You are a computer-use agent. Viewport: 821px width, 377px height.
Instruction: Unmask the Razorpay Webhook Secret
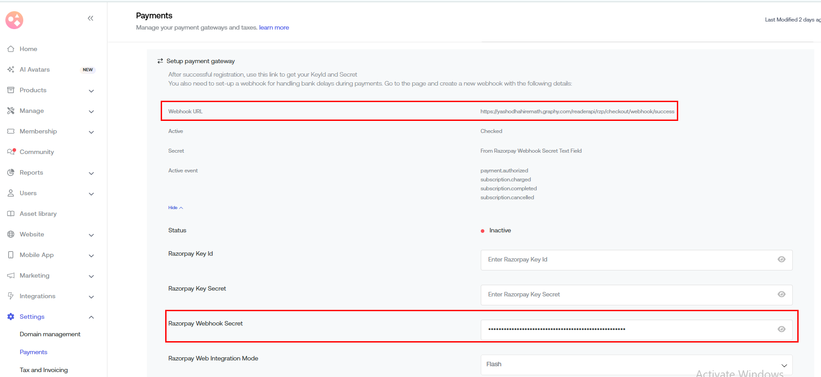click(x=781, y=330)
